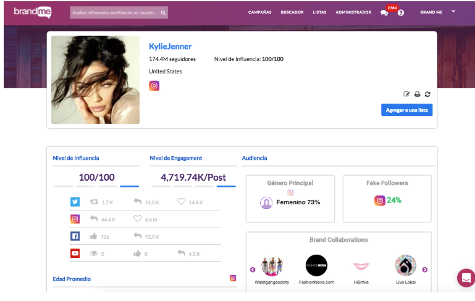Select the Nivel de Engagement tab
The width and height of the screenshot is (475, 301).
click(175, 158)
